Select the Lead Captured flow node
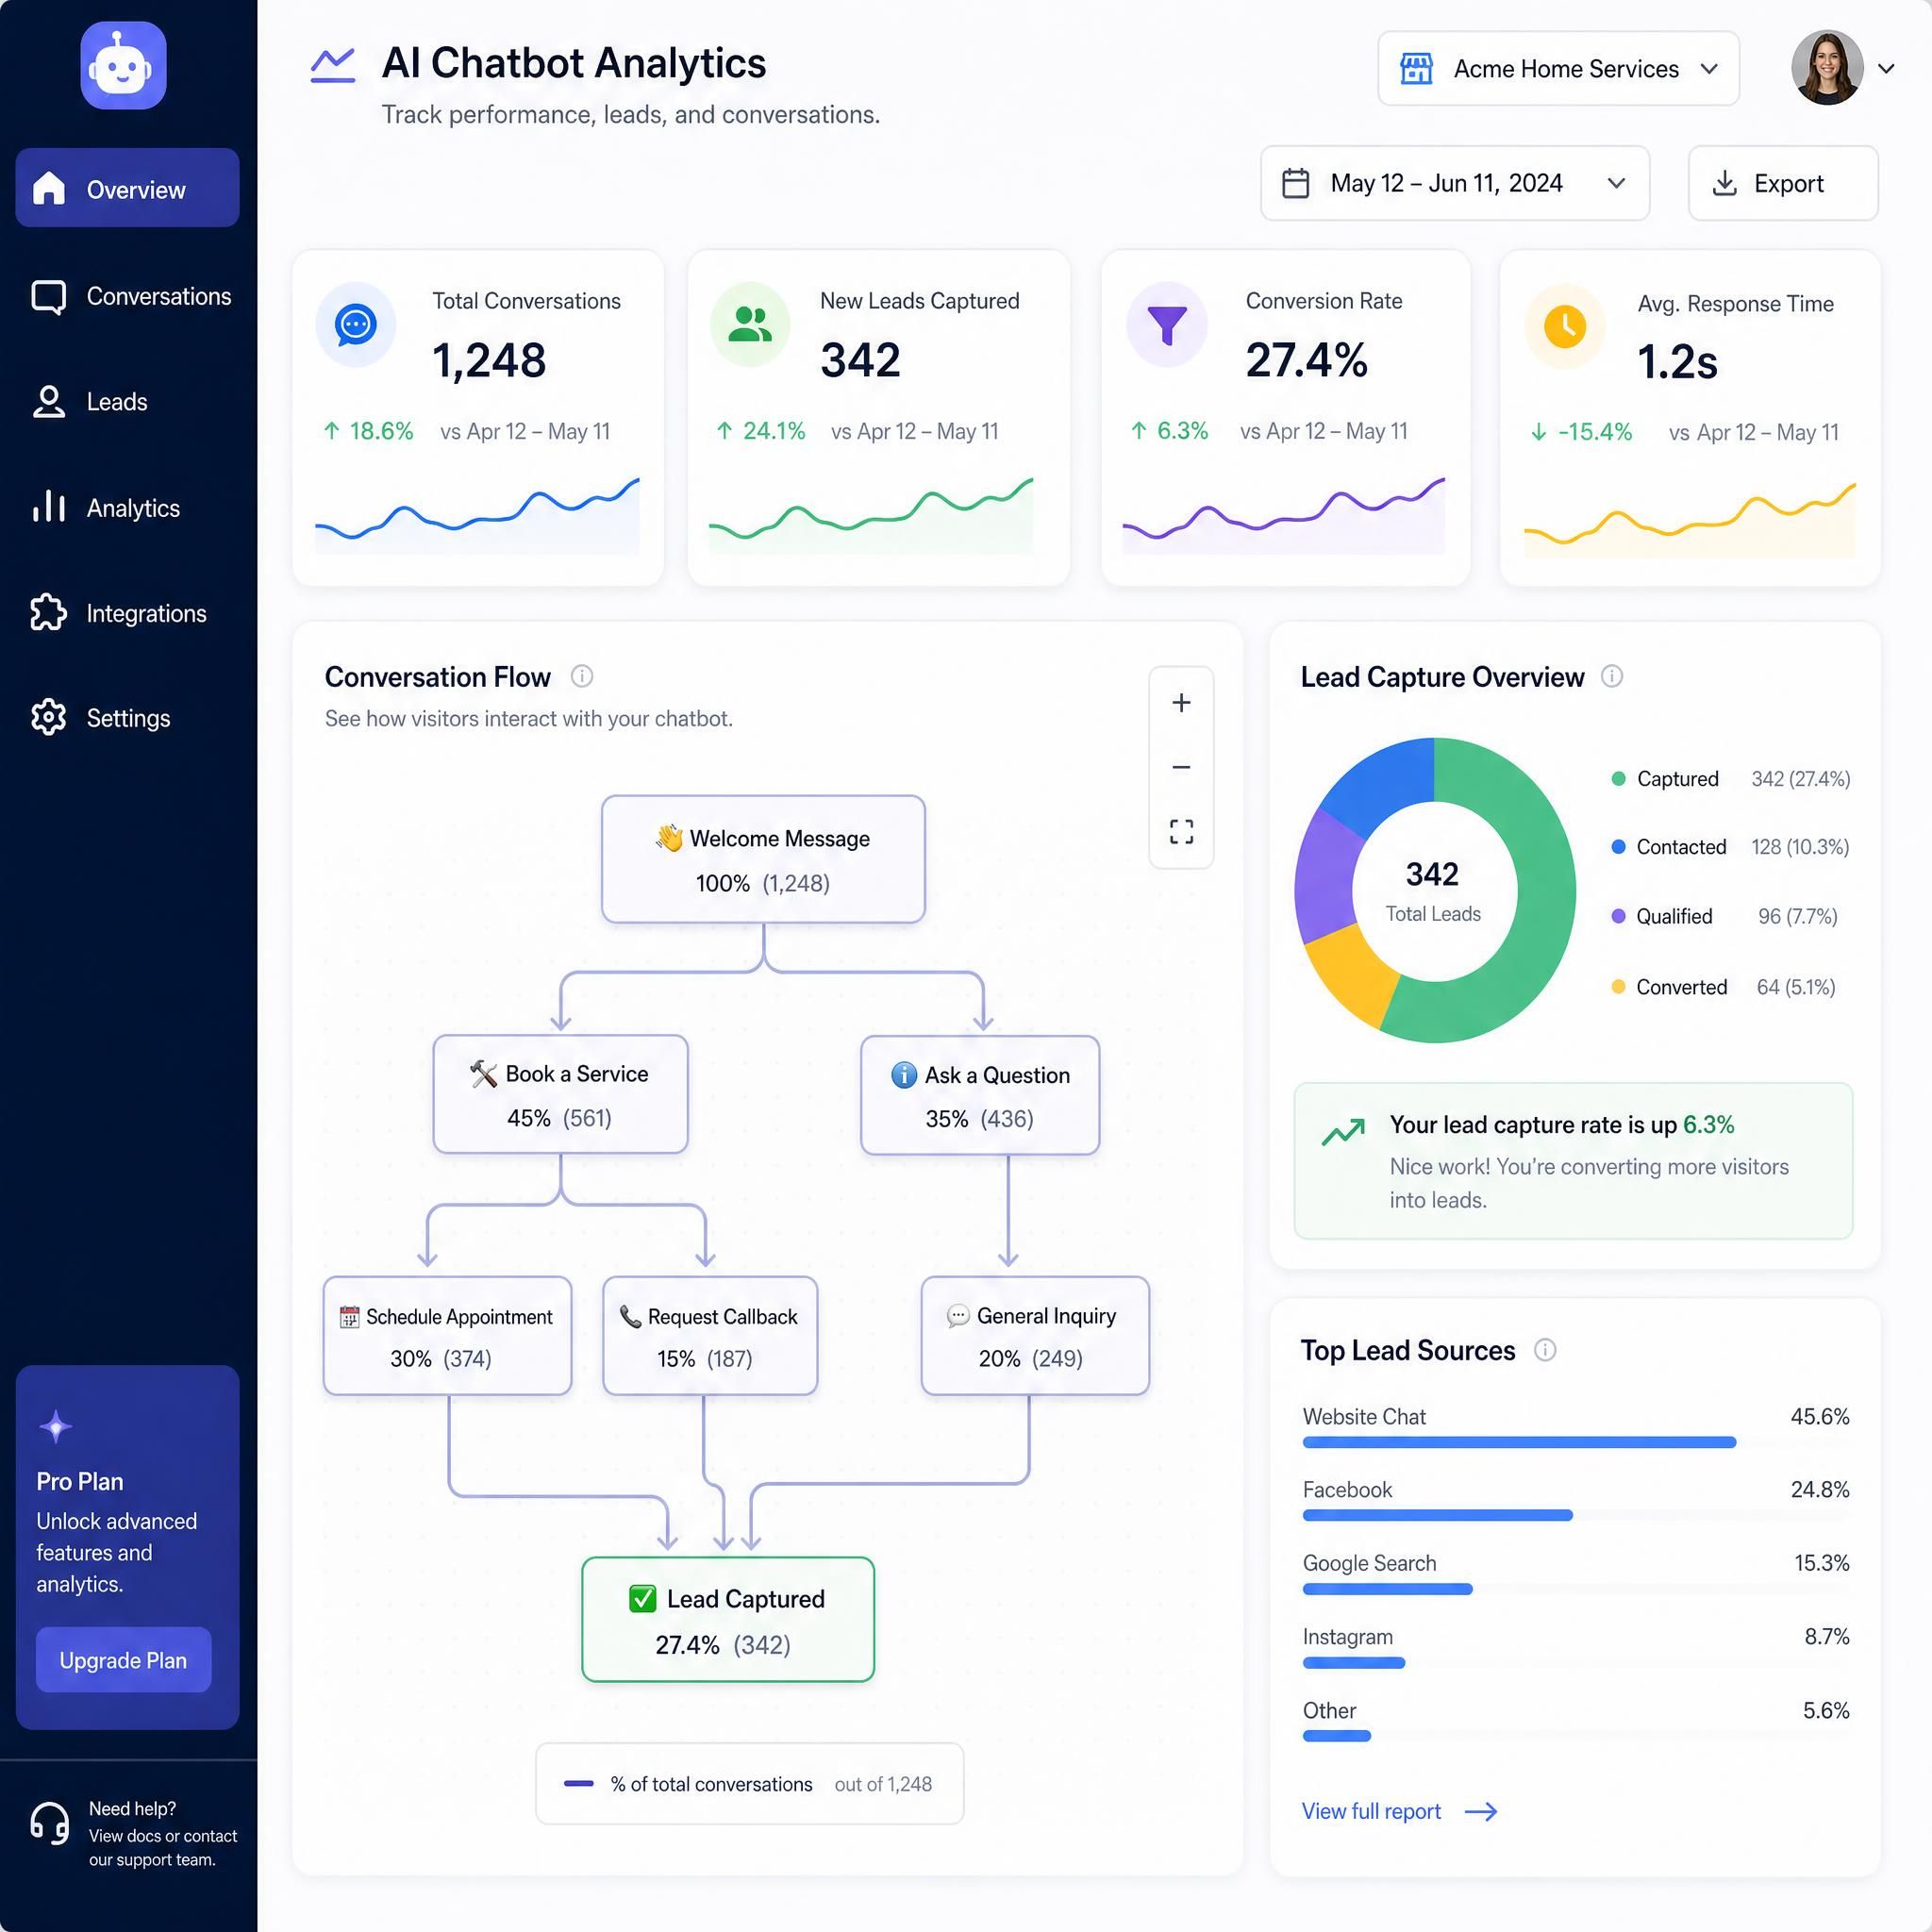Image resolution: width=1932 pixels, height=1932 pixels. (728, 1620)
